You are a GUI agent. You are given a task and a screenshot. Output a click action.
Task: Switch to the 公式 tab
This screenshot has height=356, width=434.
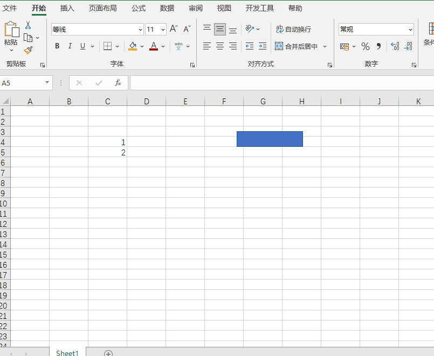[139, 8]
